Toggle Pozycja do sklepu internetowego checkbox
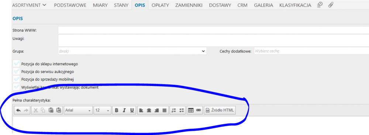The width and height of the screenshot is (369, 135). 17,63
